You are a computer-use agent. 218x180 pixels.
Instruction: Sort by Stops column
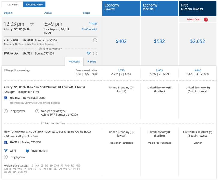click(x=86, y=13)
